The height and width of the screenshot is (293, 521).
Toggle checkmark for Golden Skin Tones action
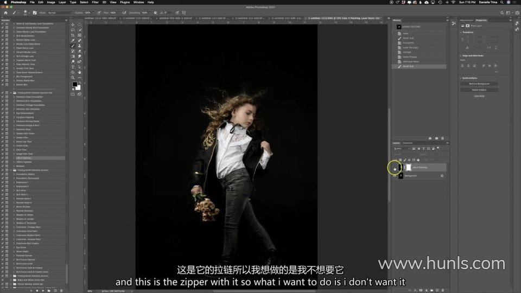click(2, 133)
